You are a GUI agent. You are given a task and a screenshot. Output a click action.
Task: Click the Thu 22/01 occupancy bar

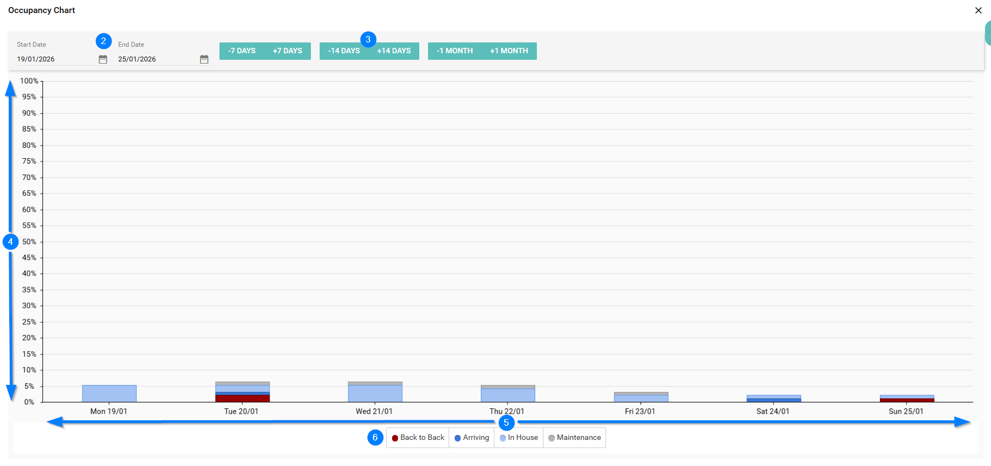click(508, 395)
